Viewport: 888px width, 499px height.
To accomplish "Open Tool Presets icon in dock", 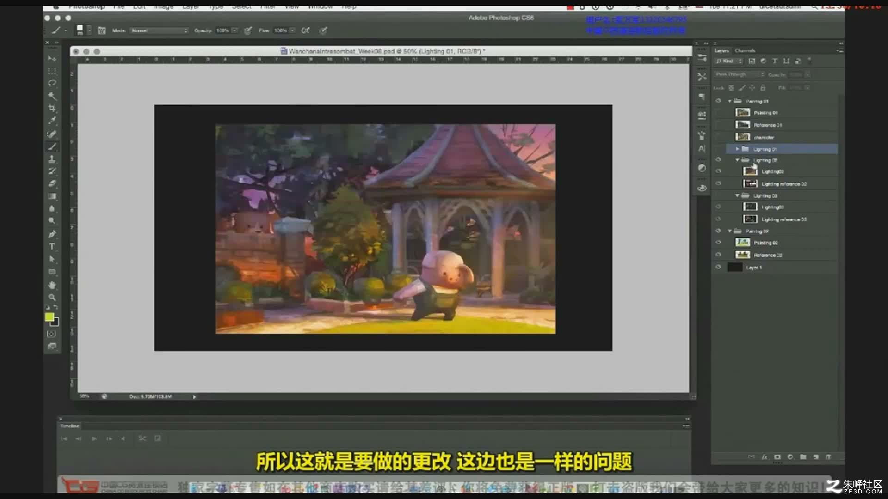I will tap(702, 77).
